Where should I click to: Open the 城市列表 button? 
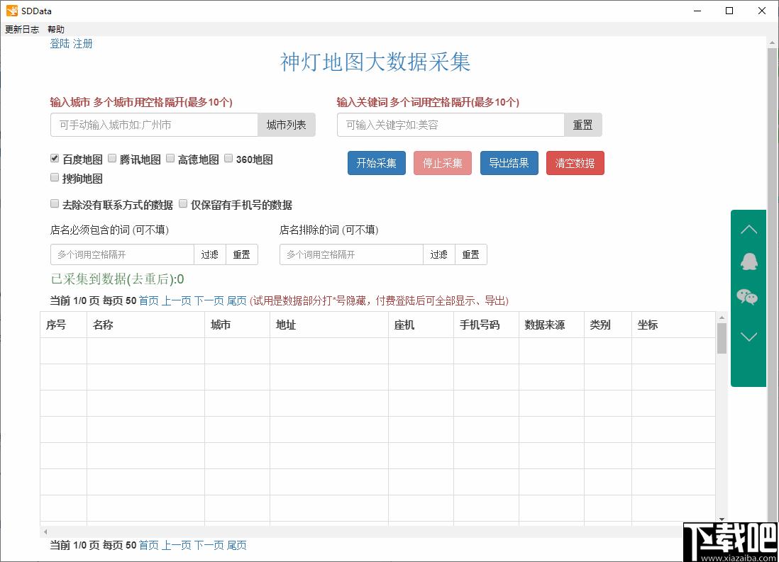pyautogui.click(x=286, y=125)
